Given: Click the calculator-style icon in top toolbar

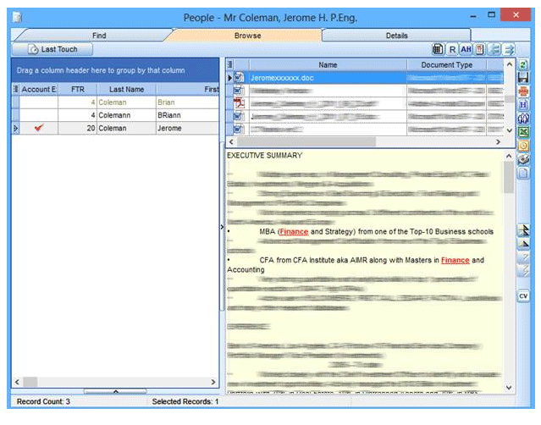Looking at the screenshot, I should (438, 49).
